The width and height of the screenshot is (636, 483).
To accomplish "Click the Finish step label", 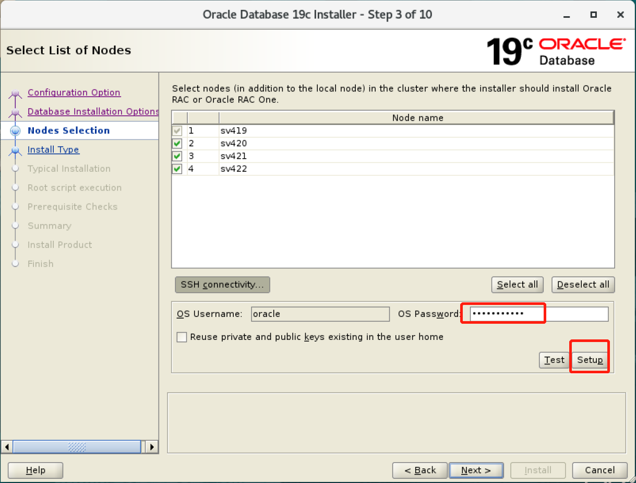I will pyautogui.click(x=41, y=264).
